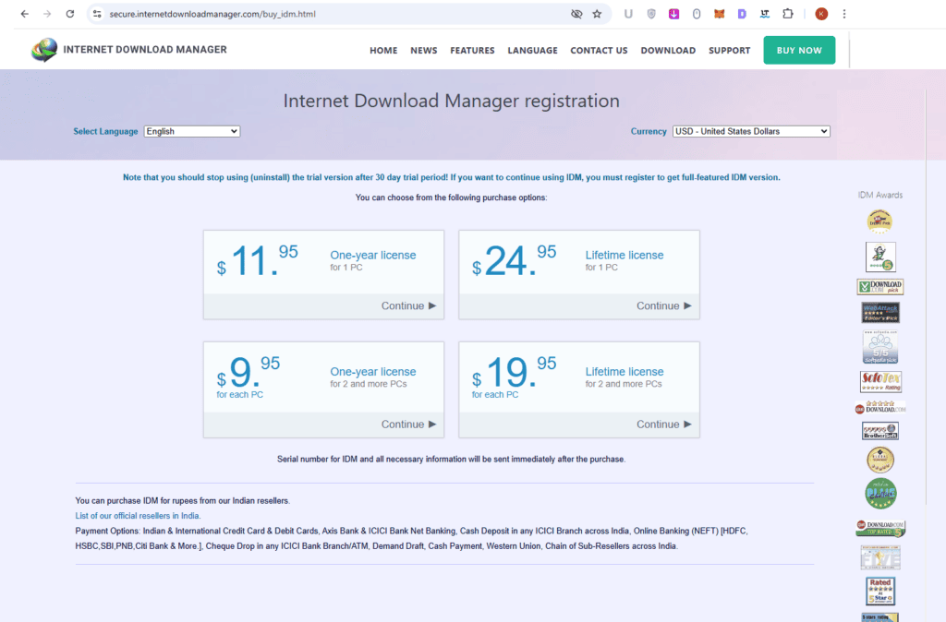Open LANGUAGE in the navigation
This screenshot has height=622, width=946.
[532, 51]
